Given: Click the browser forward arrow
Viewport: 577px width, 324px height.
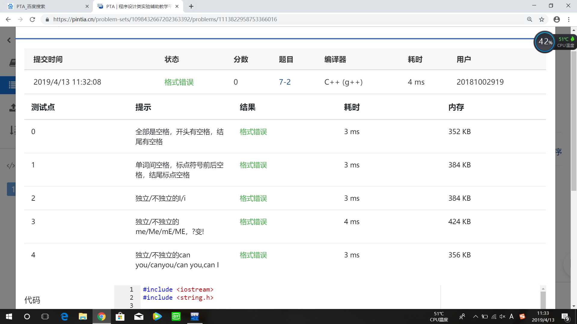Looking at the screenshot, I should pos(20,19).
